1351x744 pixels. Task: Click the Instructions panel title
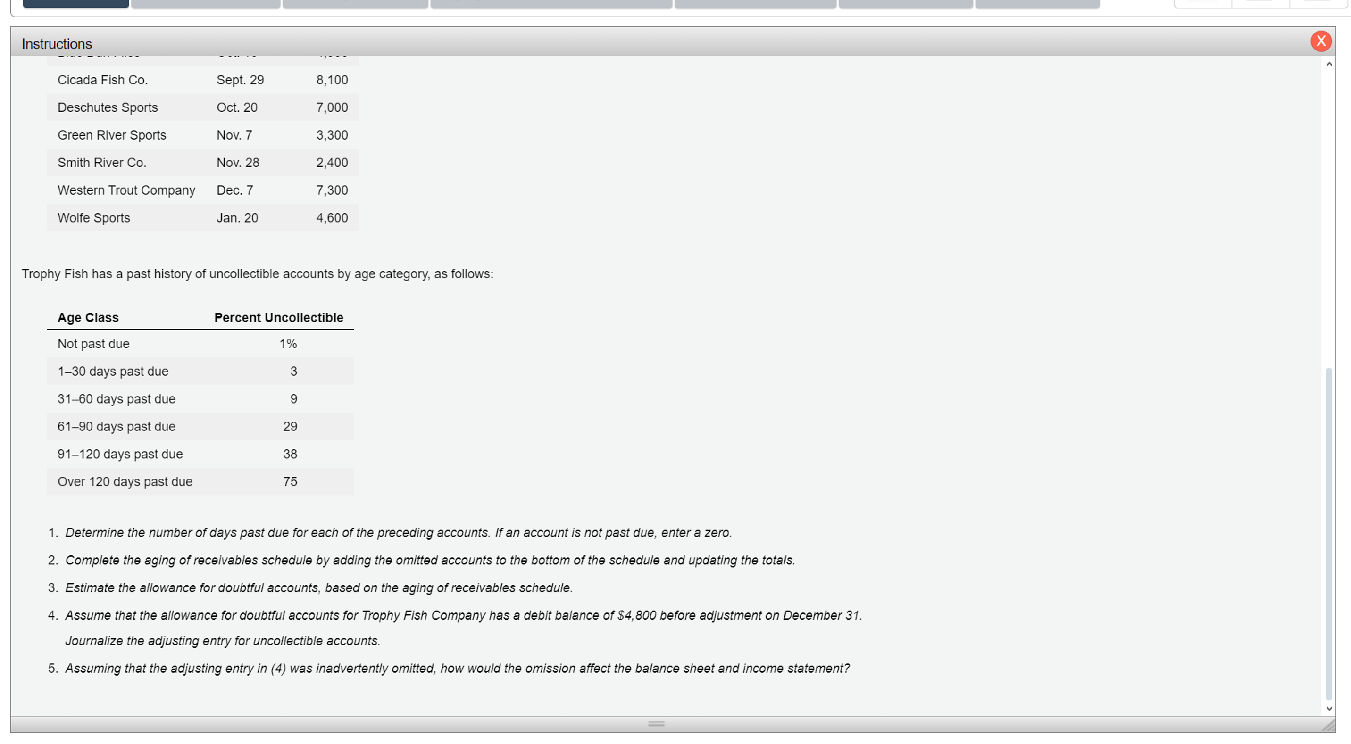[x=57, y=44]
